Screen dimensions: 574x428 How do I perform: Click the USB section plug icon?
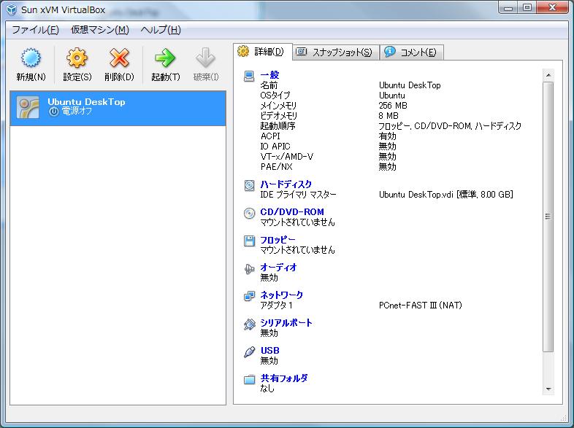pyautogui.click(x=249, y=352)
